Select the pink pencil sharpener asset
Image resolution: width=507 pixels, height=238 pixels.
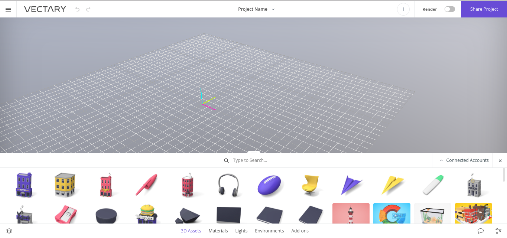(65, 214)
